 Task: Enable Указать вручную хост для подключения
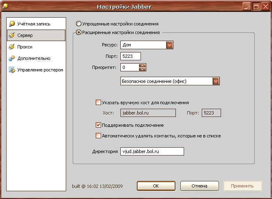point(98,102)
